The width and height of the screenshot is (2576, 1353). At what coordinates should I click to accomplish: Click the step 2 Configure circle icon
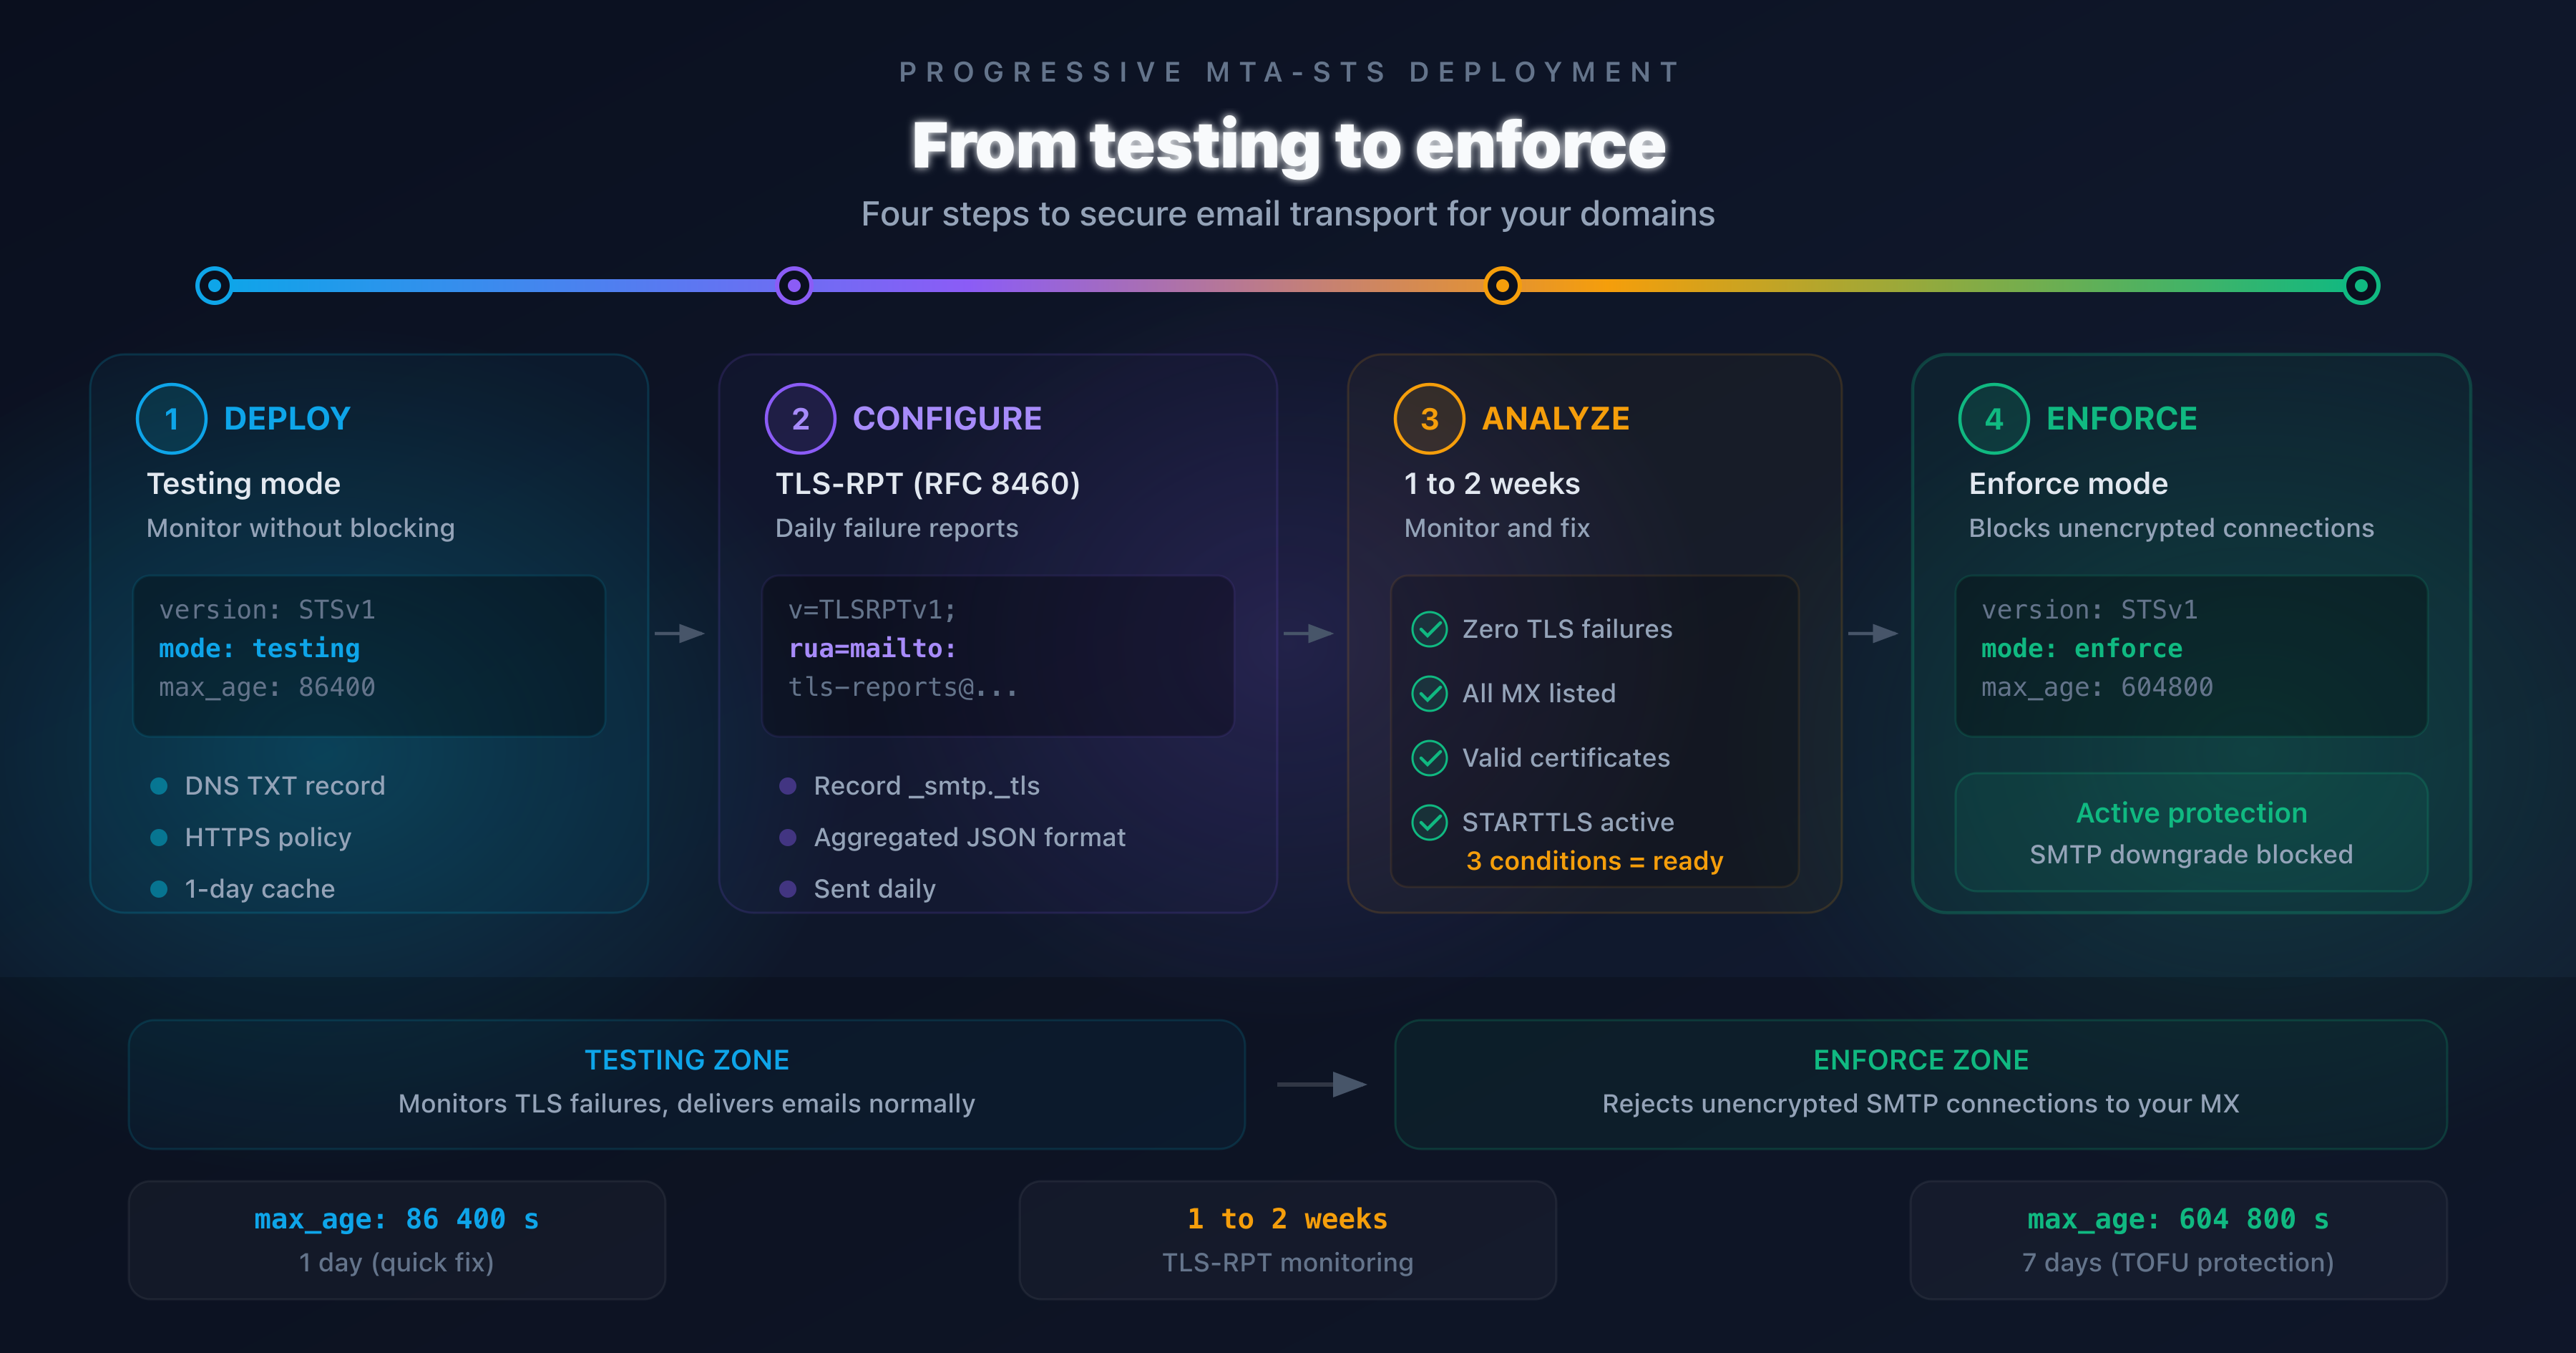(800, 418)
